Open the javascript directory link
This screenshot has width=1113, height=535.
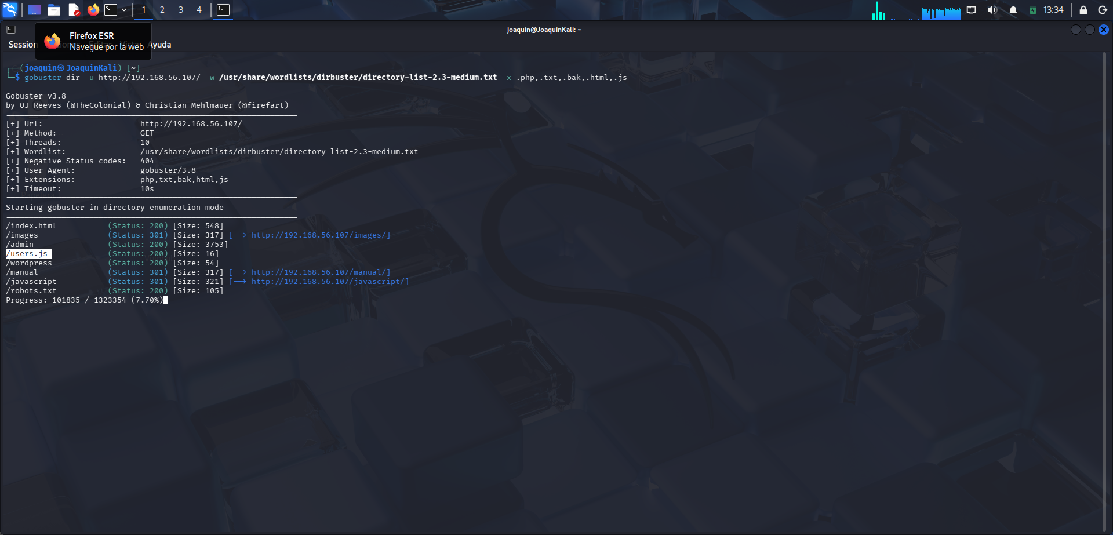click(330, 281)
